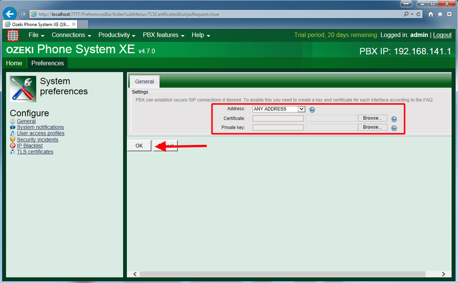Image resolution: width=458 pixels, height=283 pixels.
Task: Open the browser home icon
Action: (x=430, y=14)
